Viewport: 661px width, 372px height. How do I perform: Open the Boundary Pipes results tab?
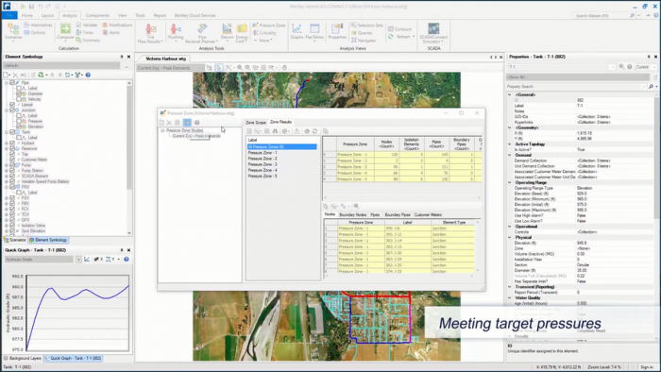[398, 215]
